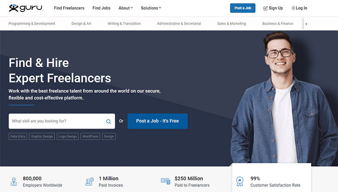Select Design & Art category

point(81,24)
